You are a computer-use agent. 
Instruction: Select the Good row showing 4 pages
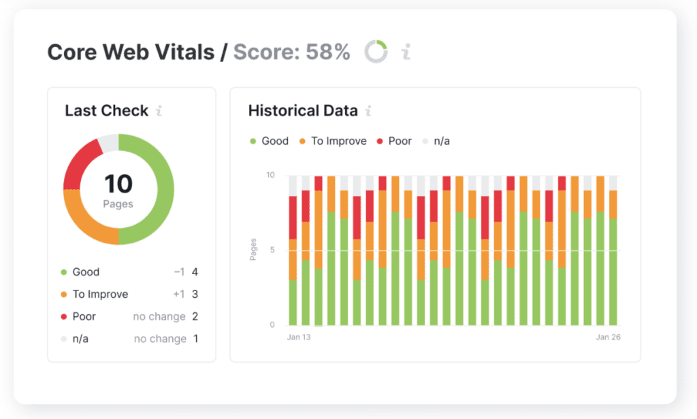pyautogui.click(x=129, y=272)
